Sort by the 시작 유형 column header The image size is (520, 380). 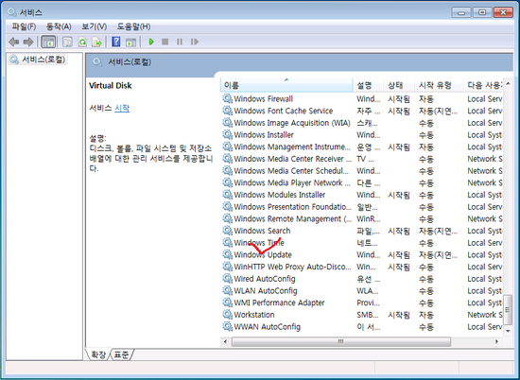point(439,85)
